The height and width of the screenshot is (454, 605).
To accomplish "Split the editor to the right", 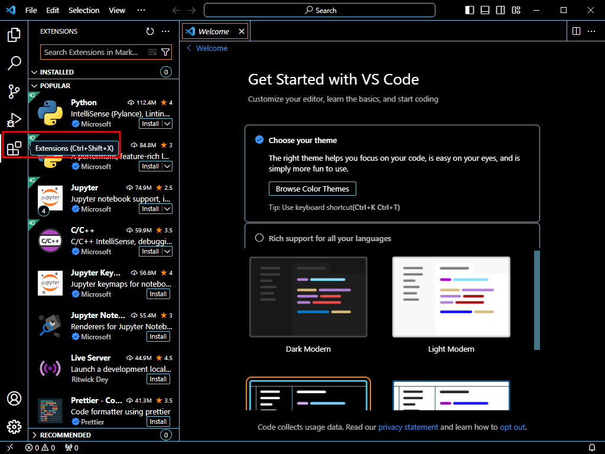I will coord(576,31).
